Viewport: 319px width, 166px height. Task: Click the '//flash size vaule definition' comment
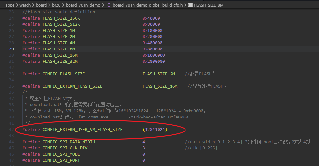point(58,12)
